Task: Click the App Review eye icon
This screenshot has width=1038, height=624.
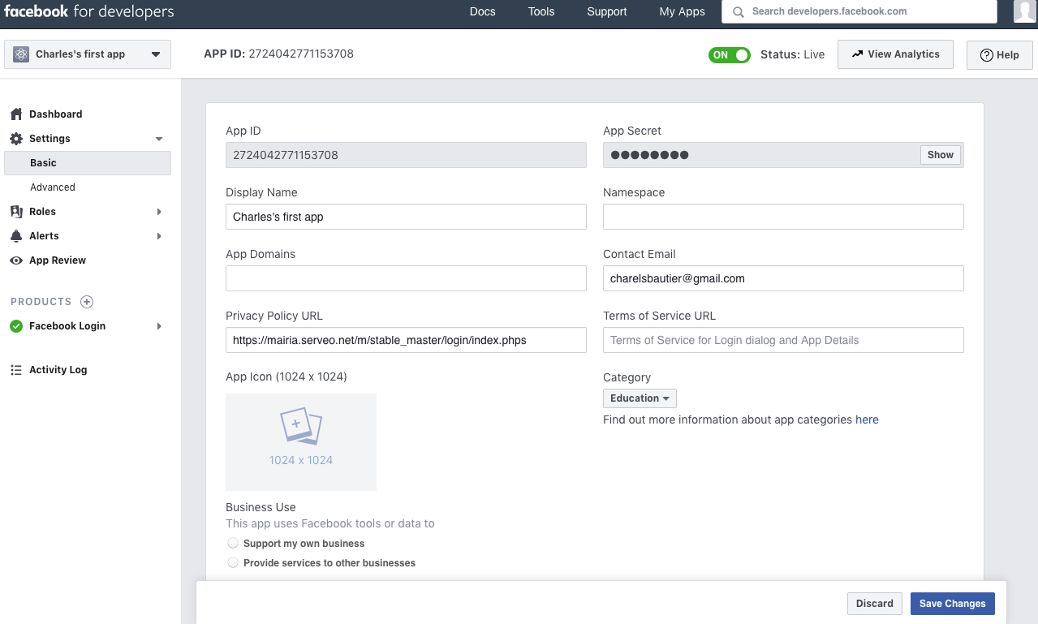Action: click(16, 260)
